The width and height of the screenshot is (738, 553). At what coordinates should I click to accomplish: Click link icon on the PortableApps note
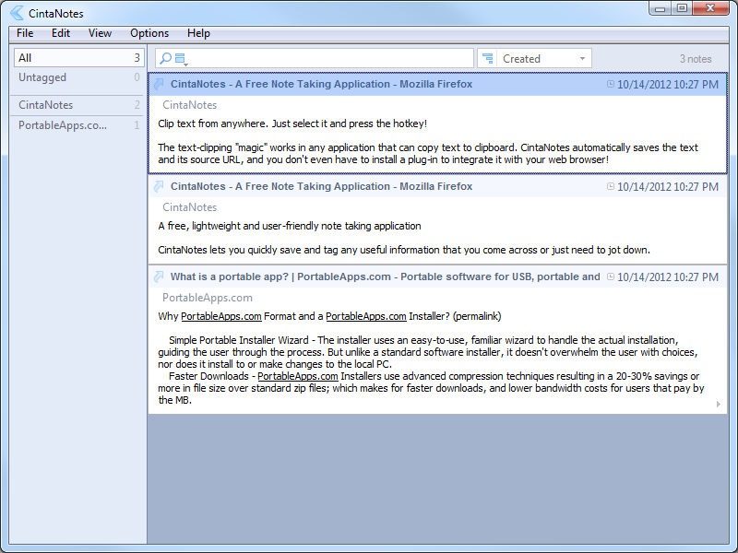pyautogui.click(x=159, y=277)
